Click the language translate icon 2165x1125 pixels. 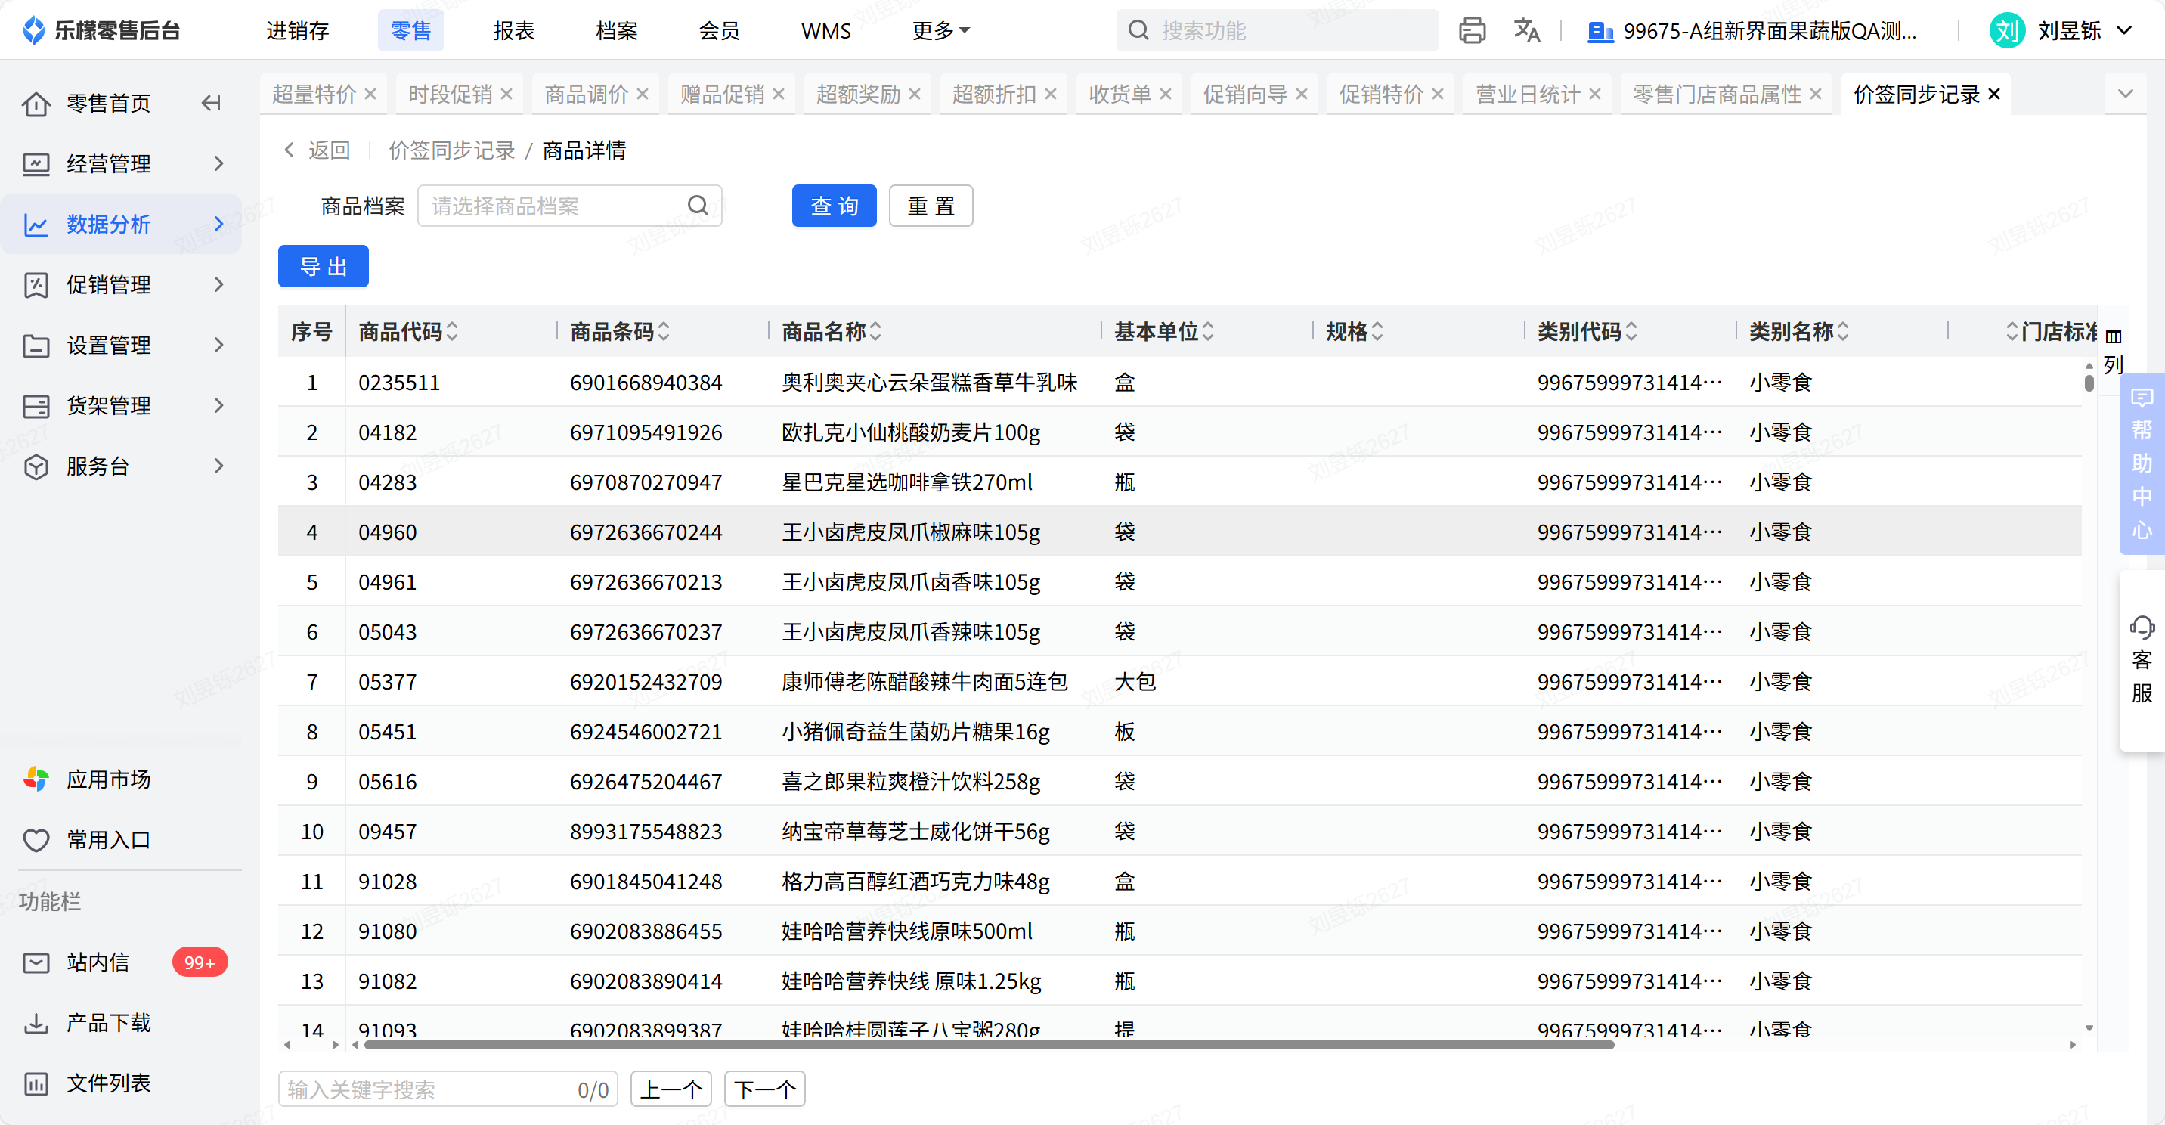(x=1526, y=30)
